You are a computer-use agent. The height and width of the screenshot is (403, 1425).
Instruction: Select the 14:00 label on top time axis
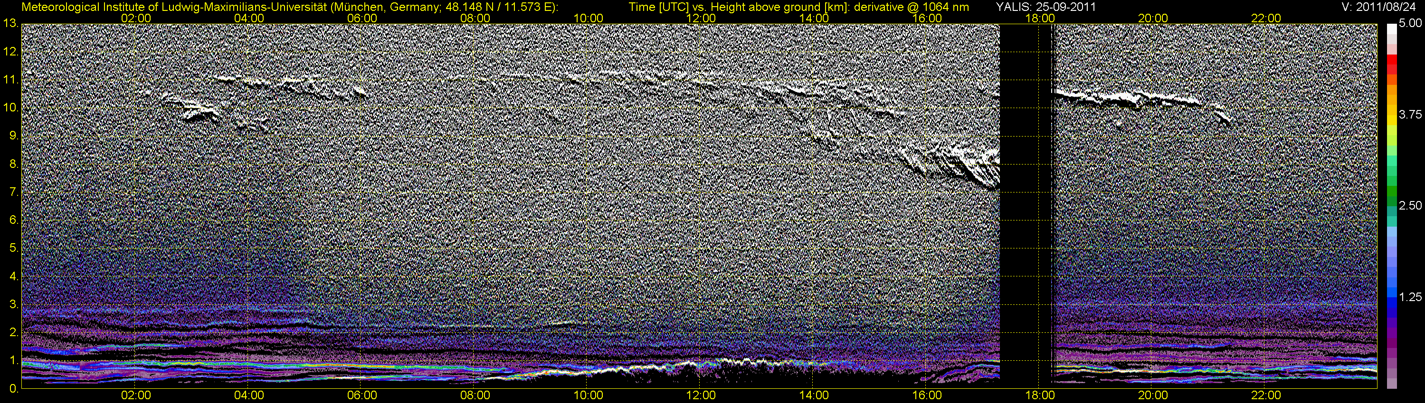point(814,18)
